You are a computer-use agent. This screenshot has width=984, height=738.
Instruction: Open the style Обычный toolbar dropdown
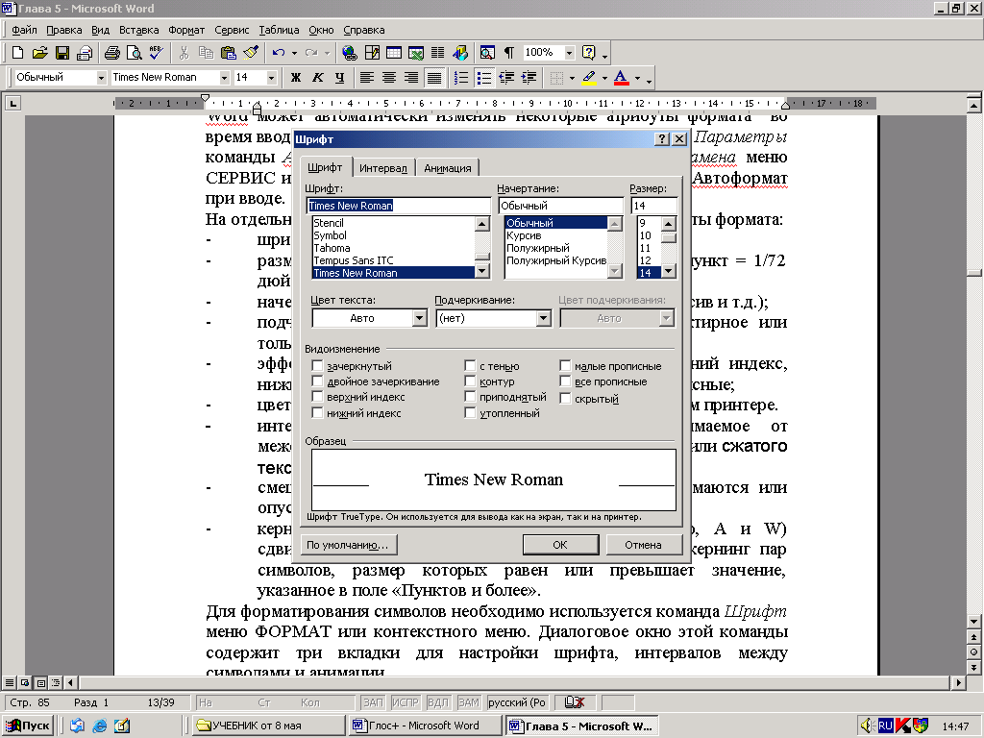(101, 77)
